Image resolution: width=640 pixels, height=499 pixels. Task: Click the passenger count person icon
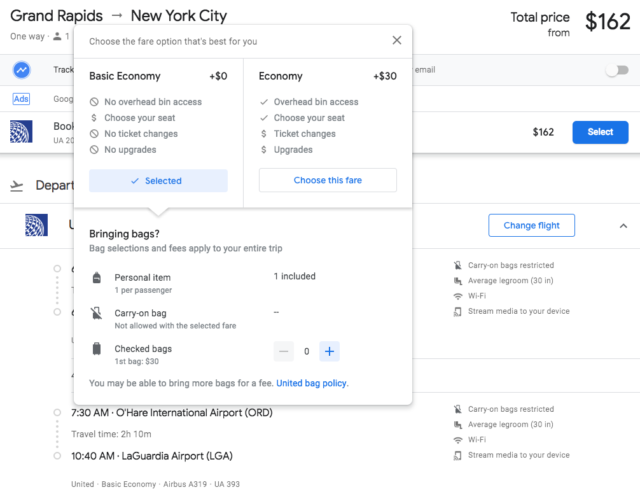tap(57, 36)
